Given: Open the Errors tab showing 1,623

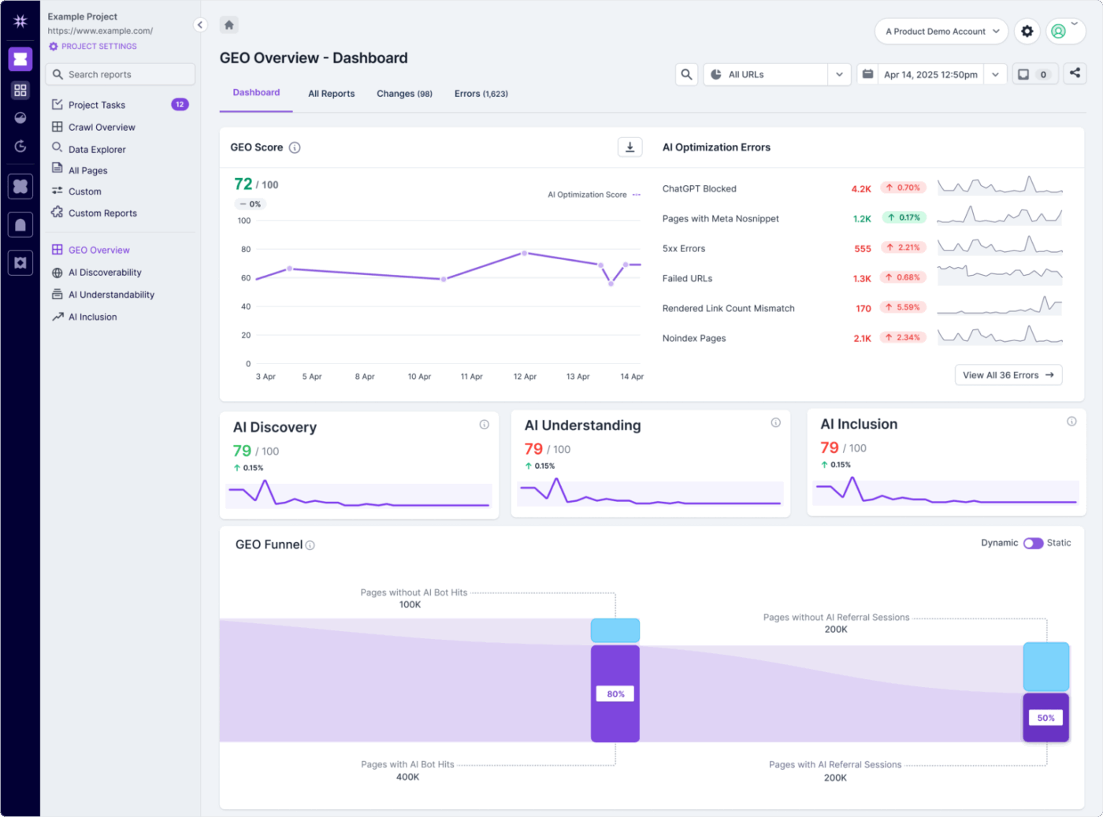Looking at the screenshot, I should pos(481,93).
